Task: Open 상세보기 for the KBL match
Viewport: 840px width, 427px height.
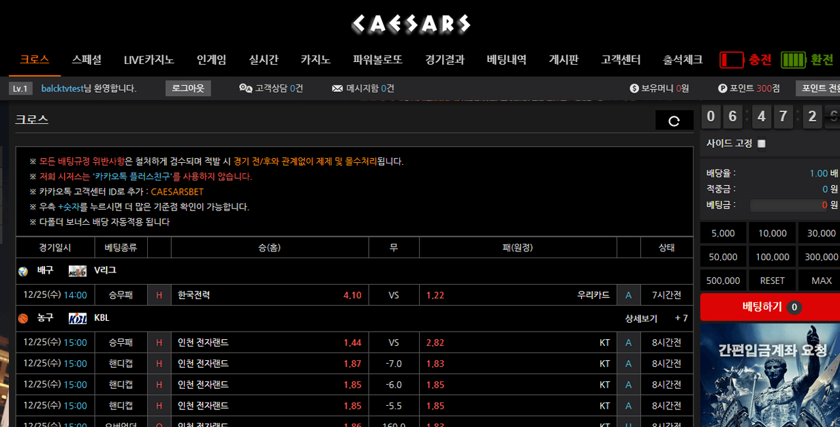Action: pos(641,318)
